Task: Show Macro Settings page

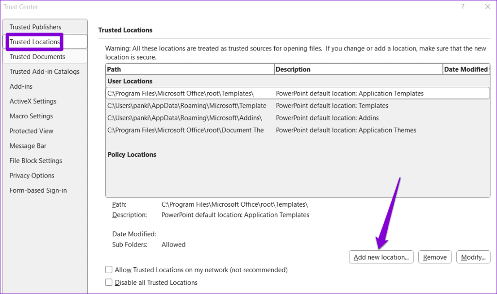Action: (32, 116)
